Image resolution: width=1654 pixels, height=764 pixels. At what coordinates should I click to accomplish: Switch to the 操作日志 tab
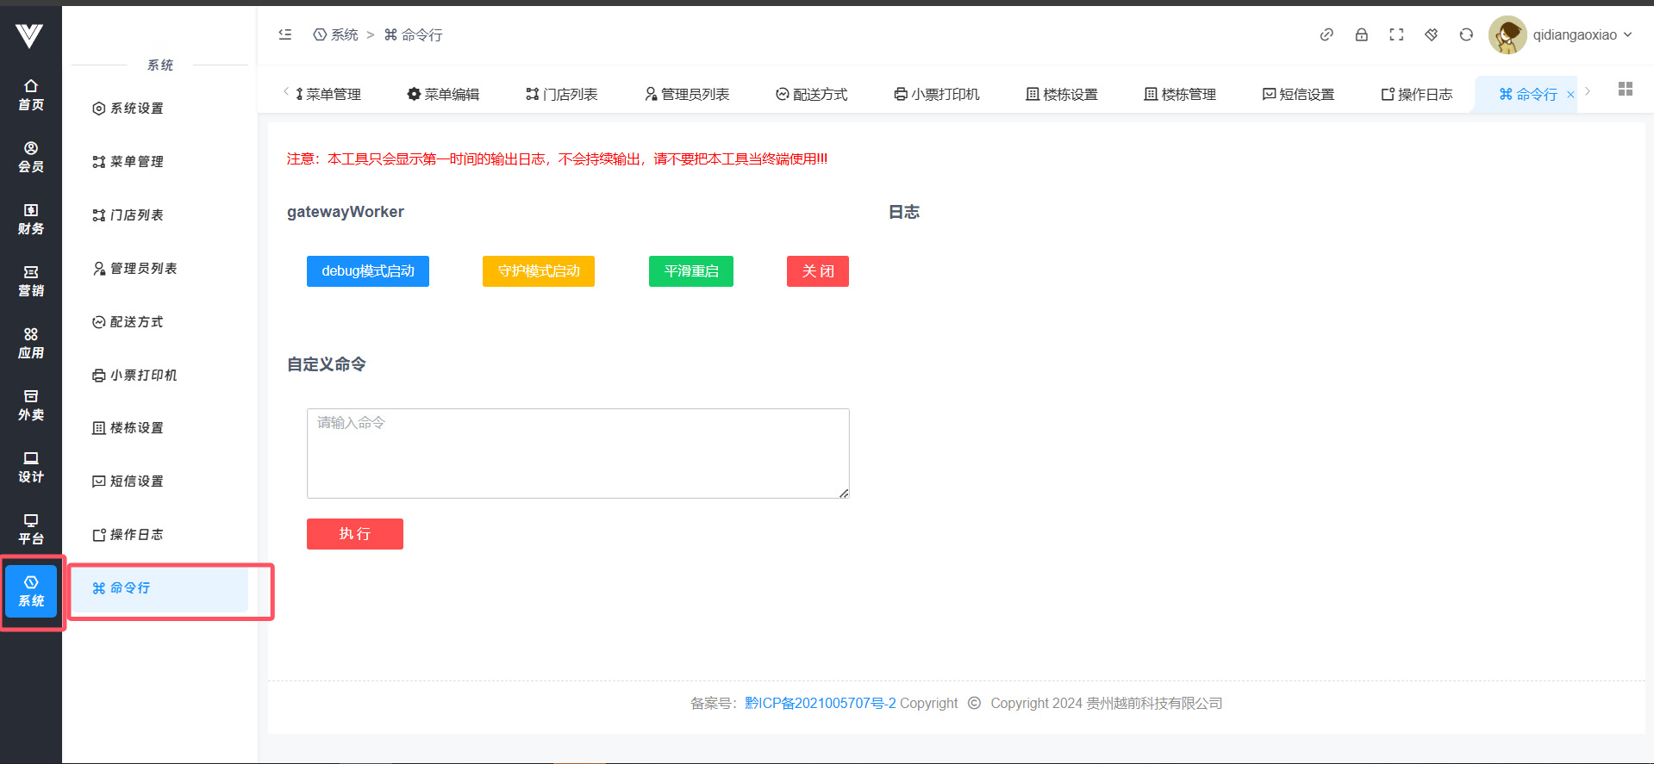(1416, 94)
